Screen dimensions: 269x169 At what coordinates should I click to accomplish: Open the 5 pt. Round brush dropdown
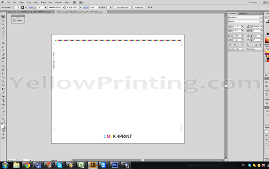(x=81, y=8)
